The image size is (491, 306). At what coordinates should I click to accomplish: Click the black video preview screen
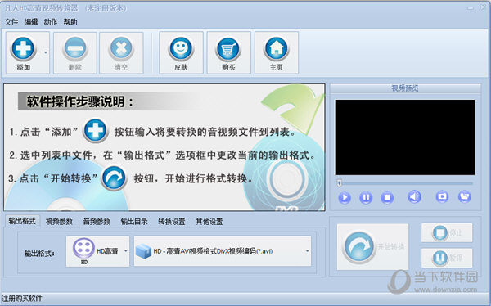405,137
